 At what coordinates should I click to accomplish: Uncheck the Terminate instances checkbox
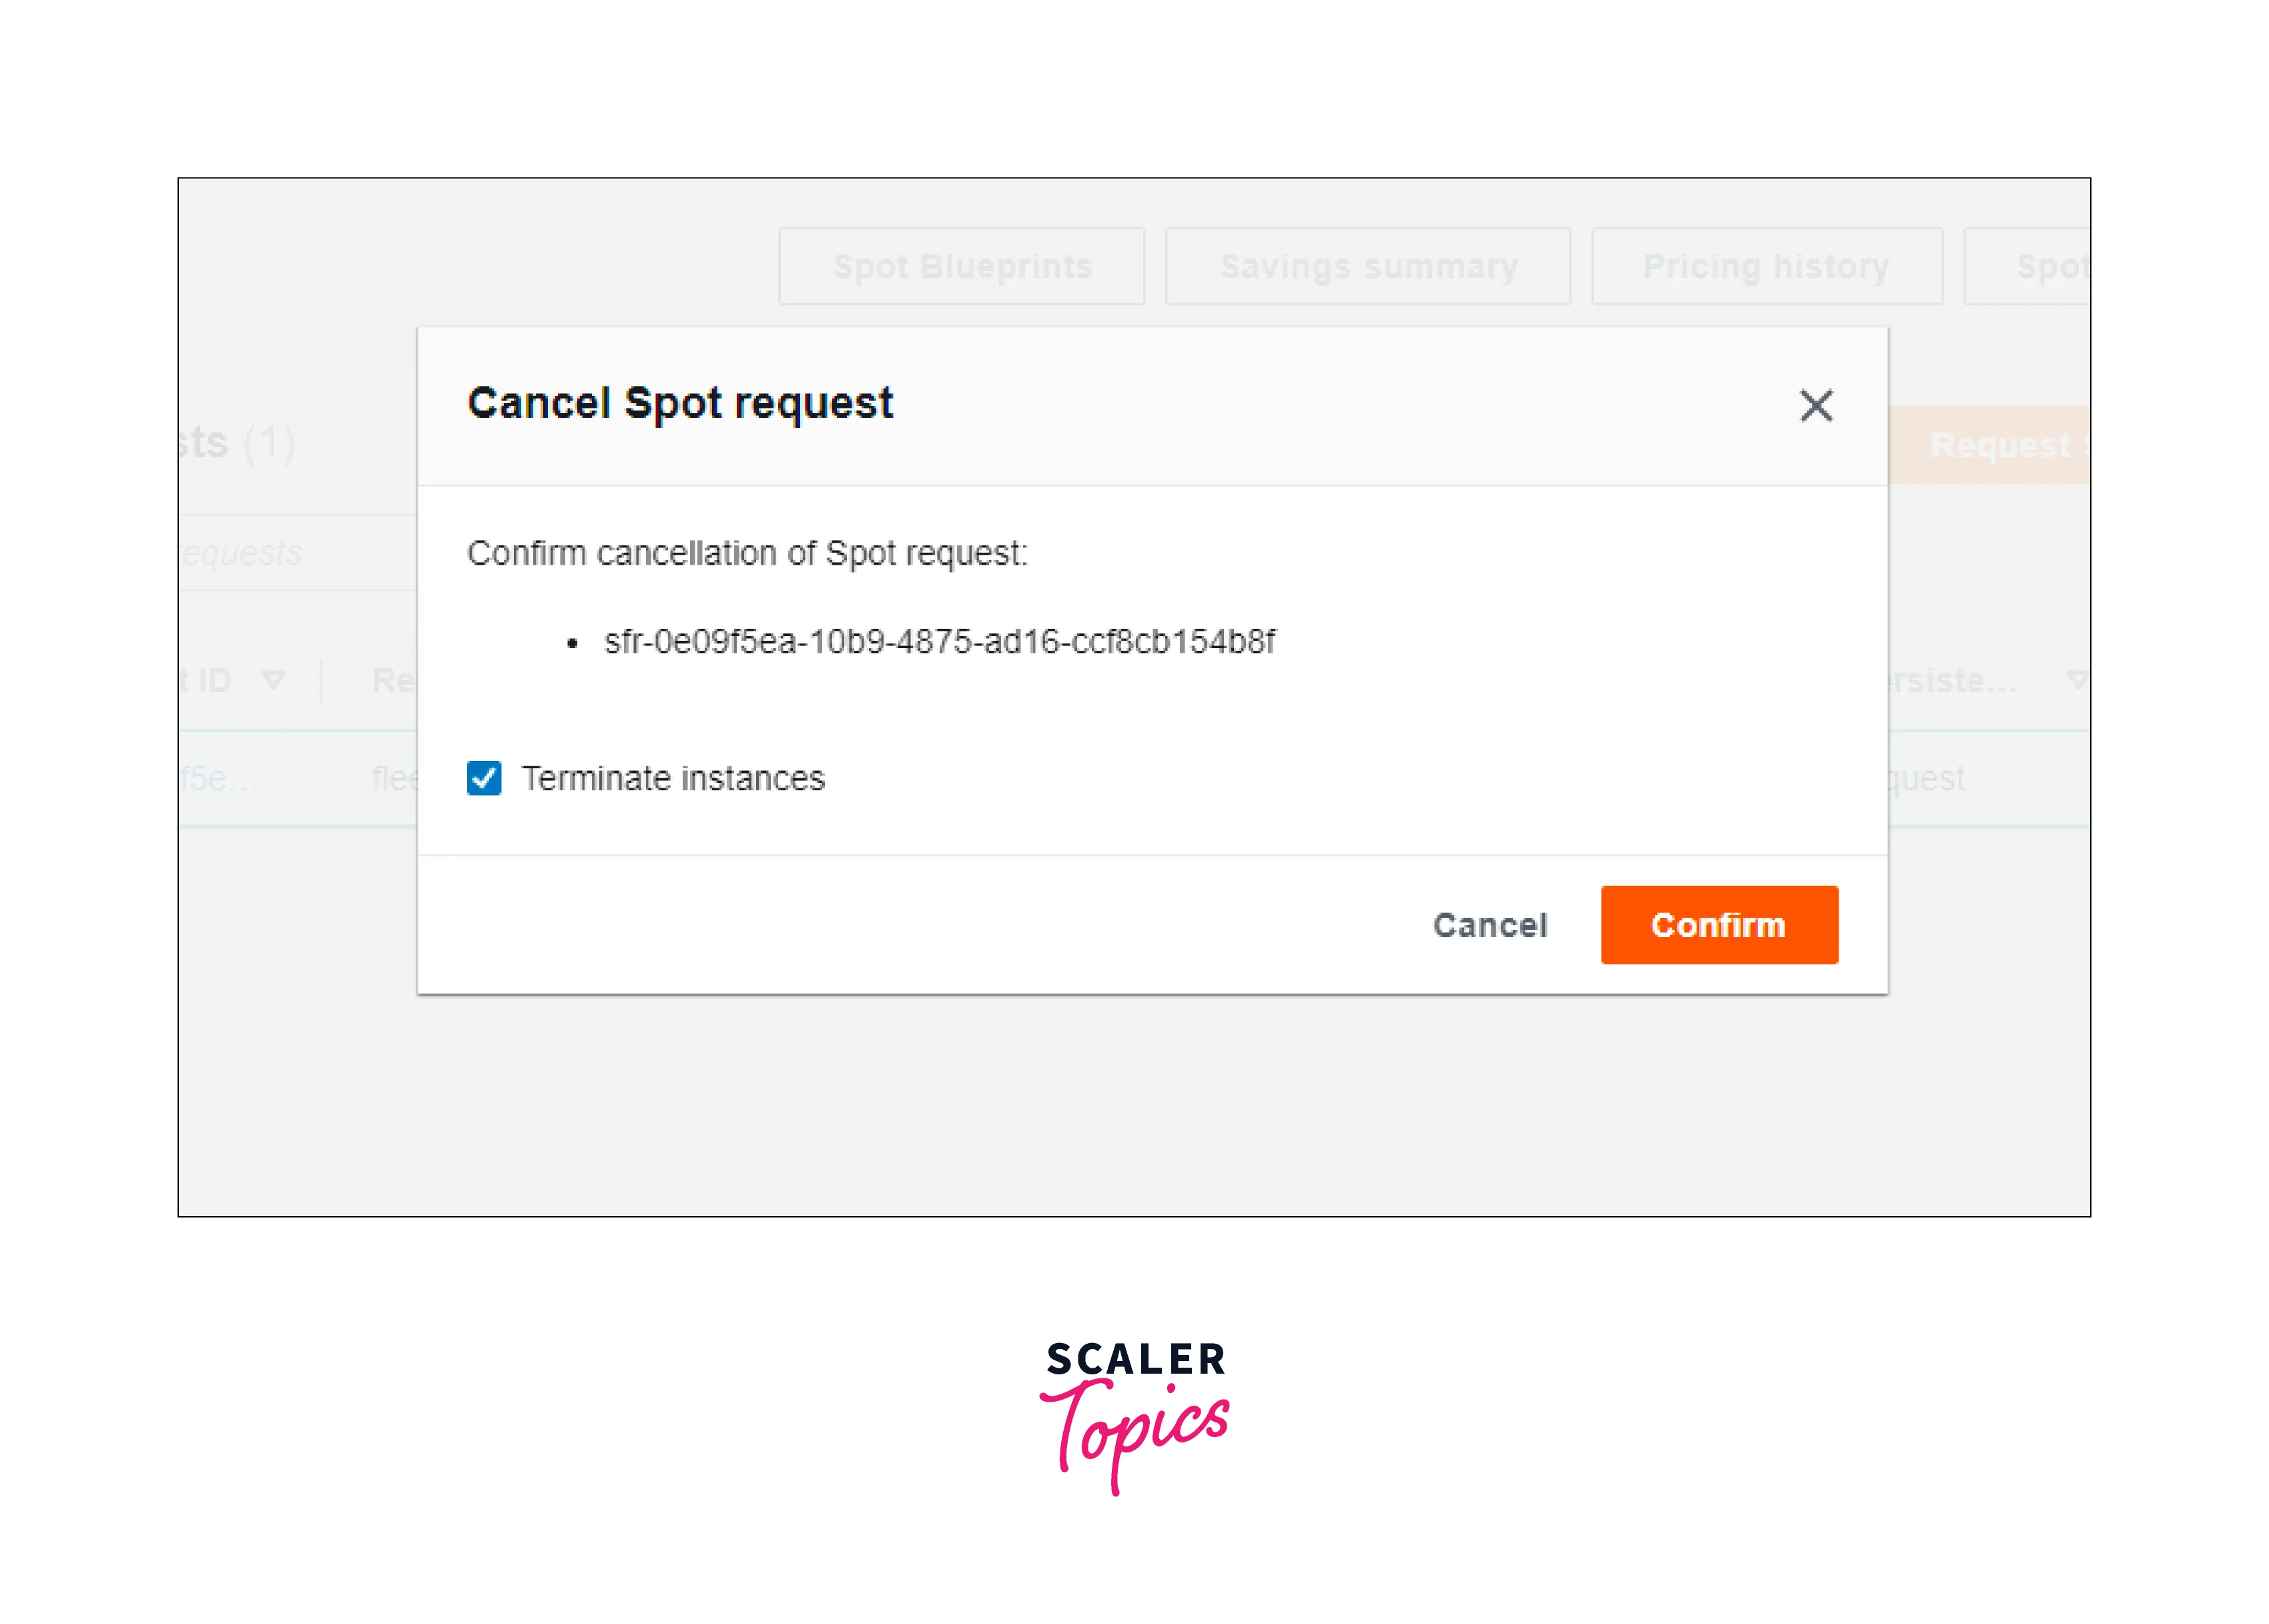(484, 778)
